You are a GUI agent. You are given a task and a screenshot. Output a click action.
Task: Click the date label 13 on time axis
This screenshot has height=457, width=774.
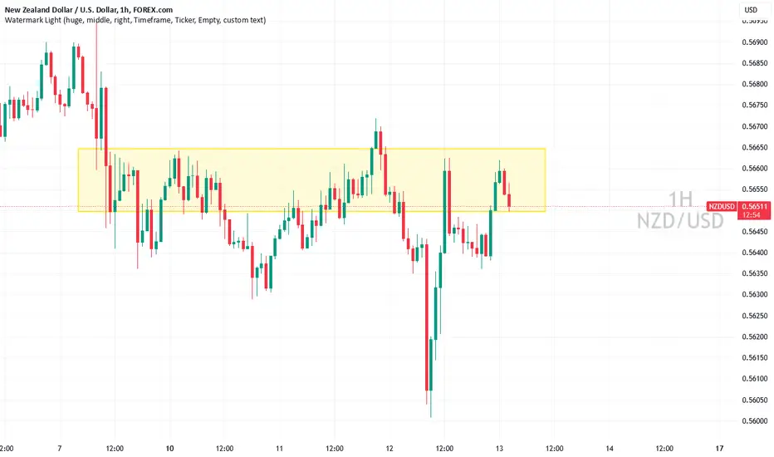pos(499,449)
